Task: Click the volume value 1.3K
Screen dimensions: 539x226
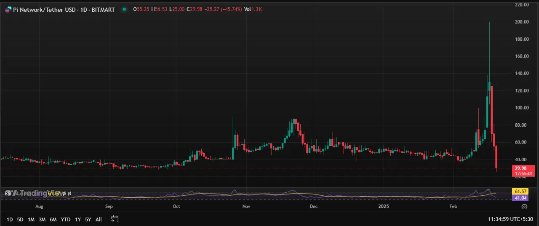Action: [x=257, y=9]
